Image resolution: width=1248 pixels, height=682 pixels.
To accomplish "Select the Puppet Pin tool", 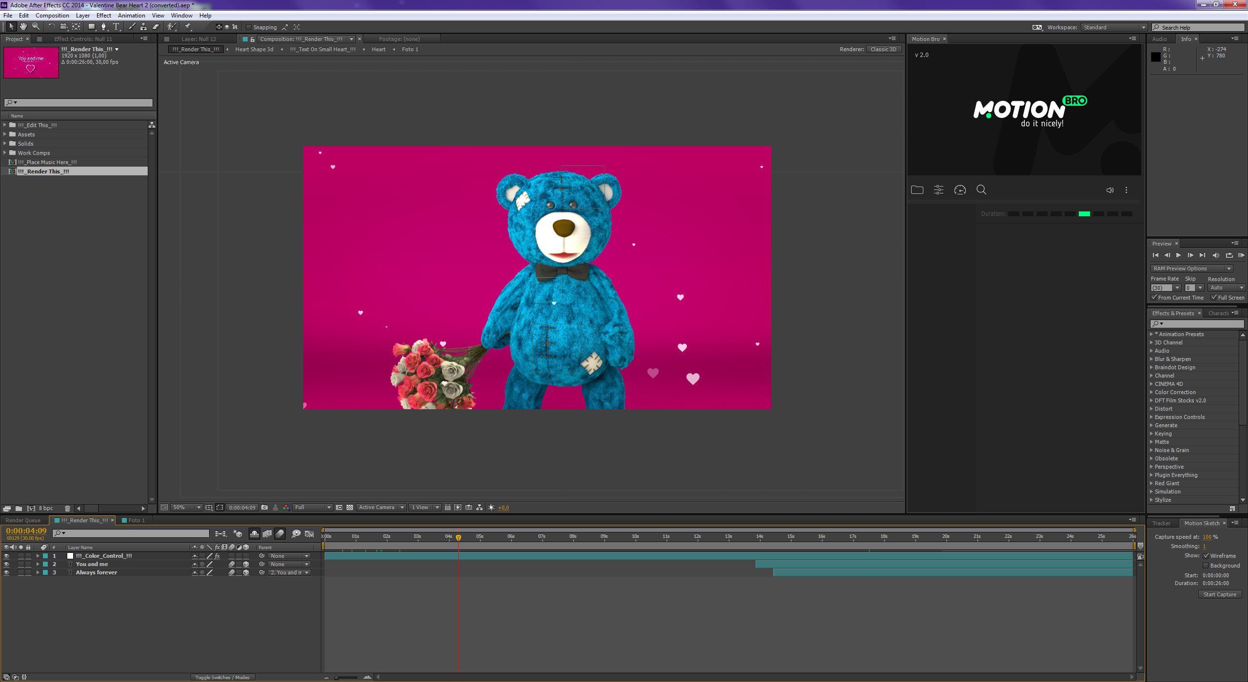I will pos(188,27).
